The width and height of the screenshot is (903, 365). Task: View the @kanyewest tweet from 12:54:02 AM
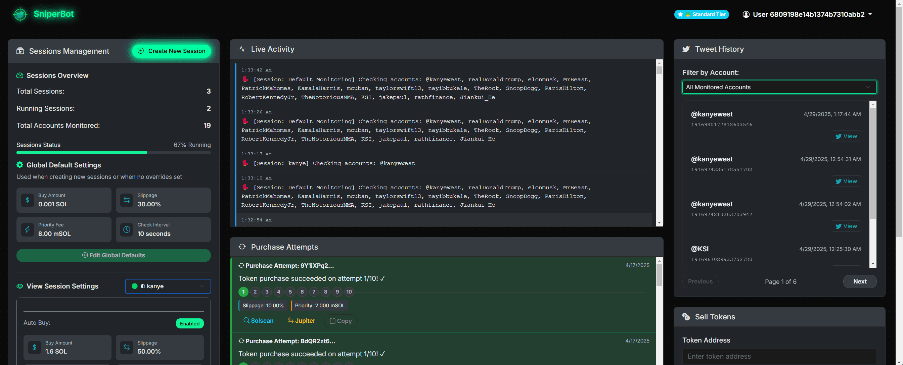(846, 226)
